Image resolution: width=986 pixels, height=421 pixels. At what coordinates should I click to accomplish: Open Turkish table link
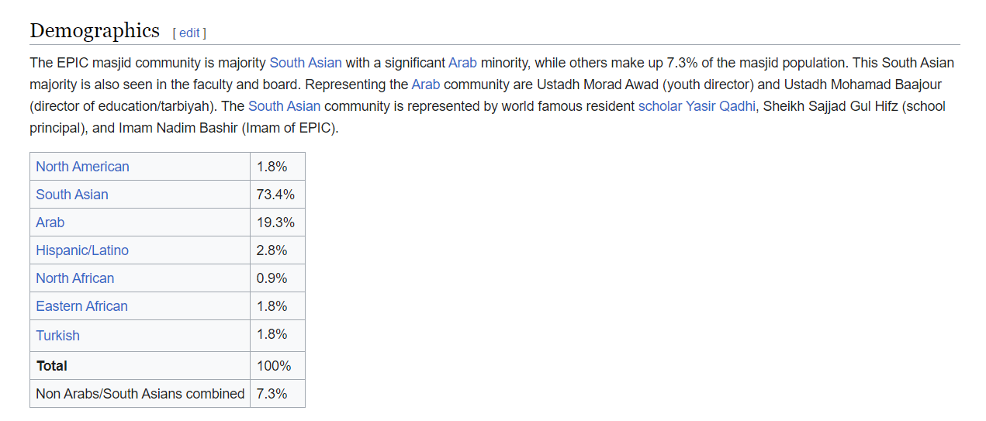57,336
